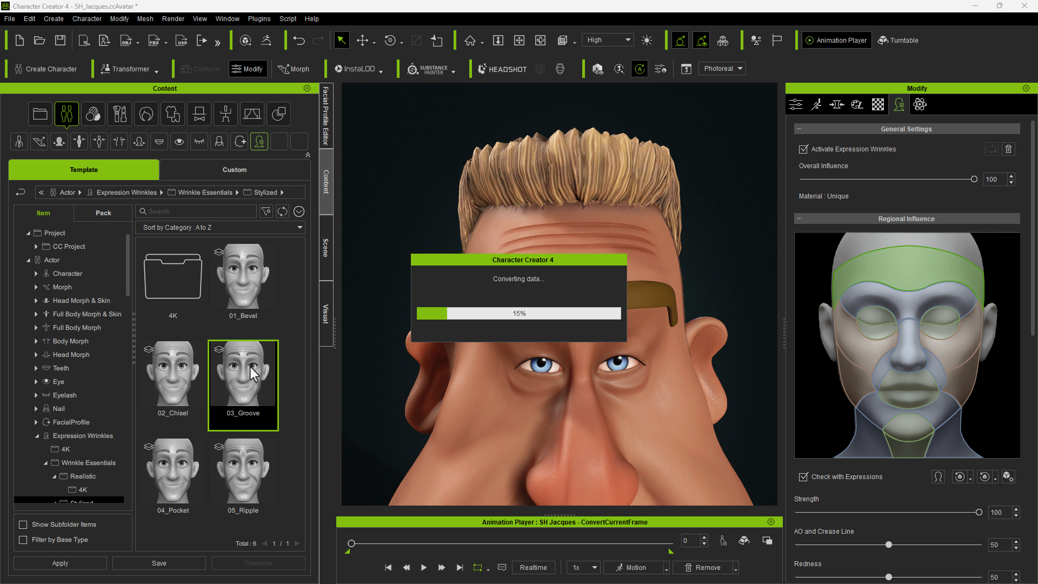Click the Search input field

pyautogui.click(x=197, y=211)
